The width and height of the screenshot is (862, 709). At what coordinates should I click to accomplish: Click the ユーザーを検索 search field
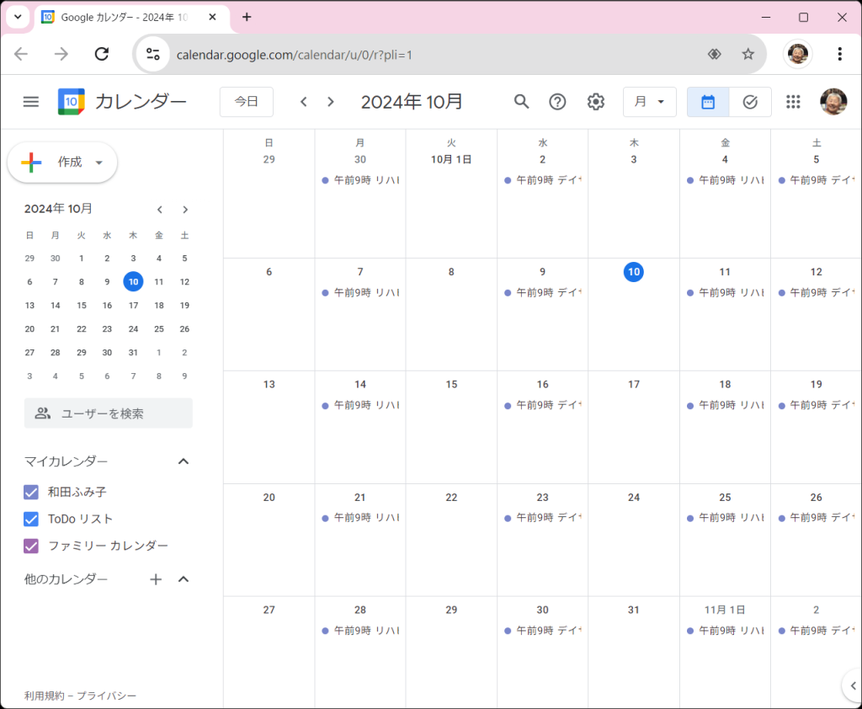coord(109,413)
